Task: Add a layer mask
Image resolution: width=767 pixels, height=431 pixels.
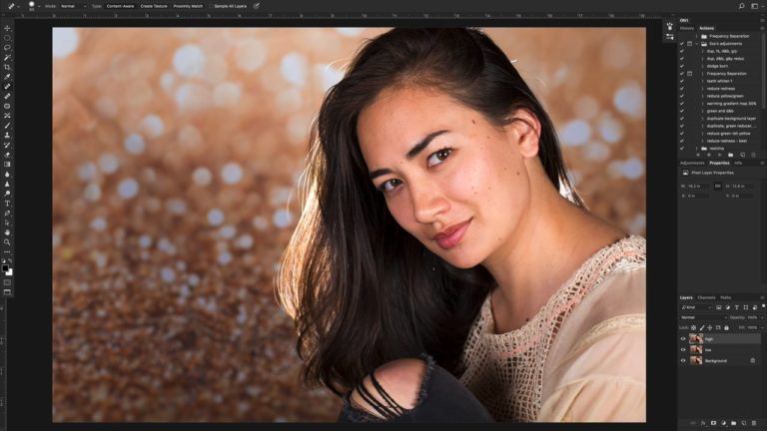Action: pos(713,423)
